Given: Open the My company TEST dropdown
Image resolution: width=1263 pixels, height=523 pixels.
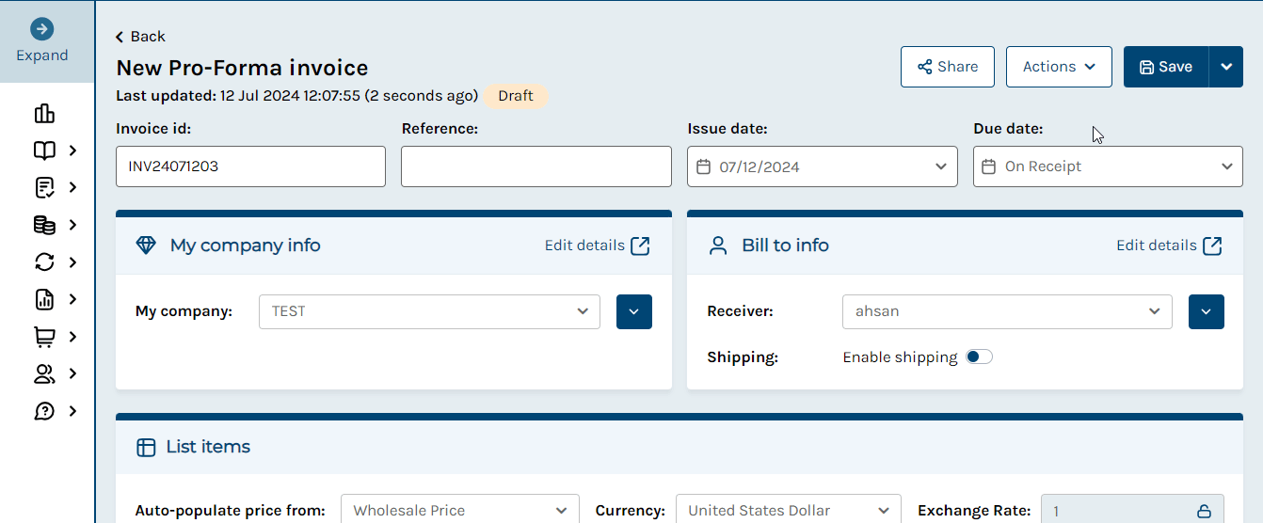Looking at the screenshot, I should tap(429, 311).
